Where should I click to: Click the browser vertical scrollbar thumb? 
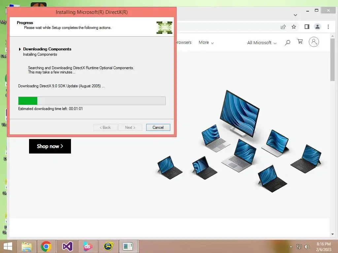(x=332, y=60)
